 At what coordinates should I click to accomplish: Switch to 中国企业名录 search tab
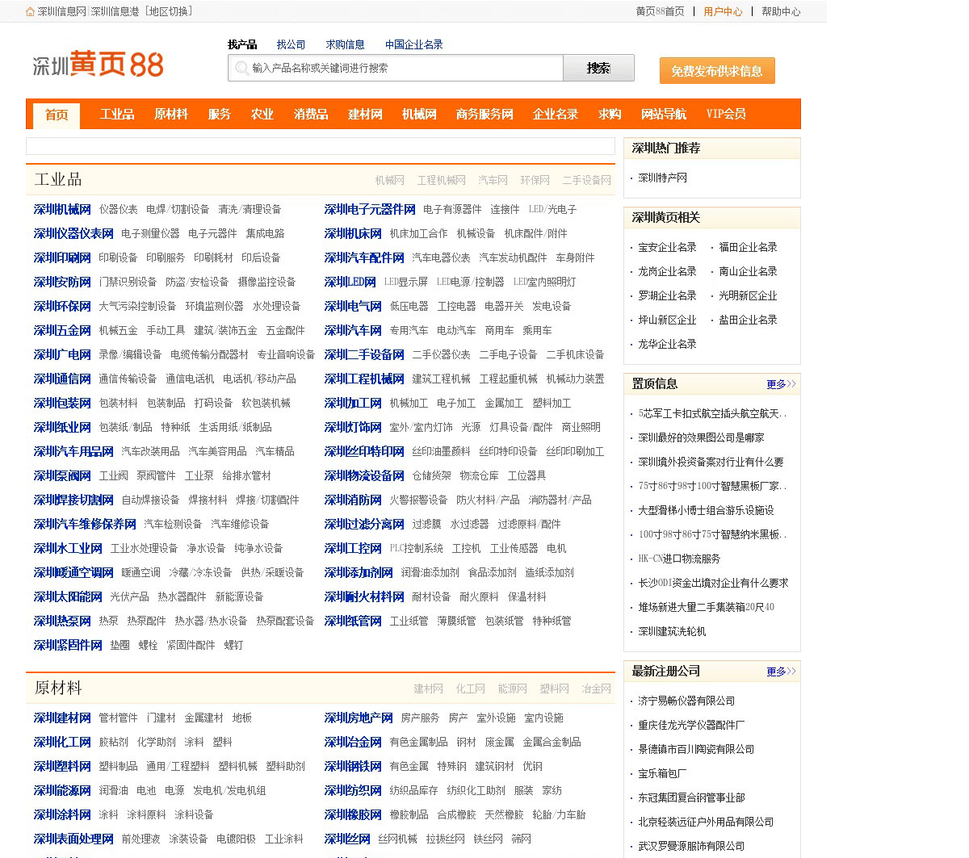point(413,44)
